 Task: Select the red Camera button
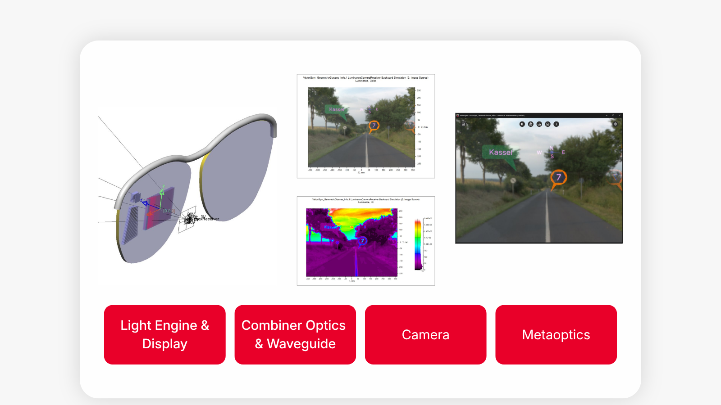(x=426, y=335)
